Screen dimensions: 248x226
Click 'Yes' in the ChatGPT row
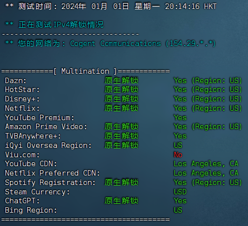[x=180, y=201]
